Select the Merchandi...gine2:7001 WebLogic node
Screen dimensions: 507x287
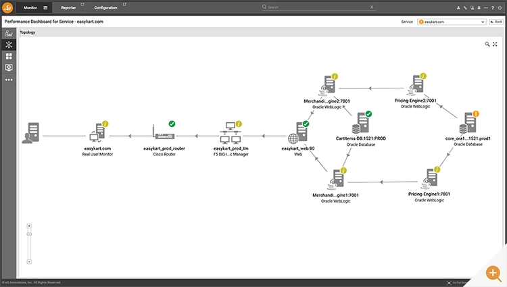(328, 85)
